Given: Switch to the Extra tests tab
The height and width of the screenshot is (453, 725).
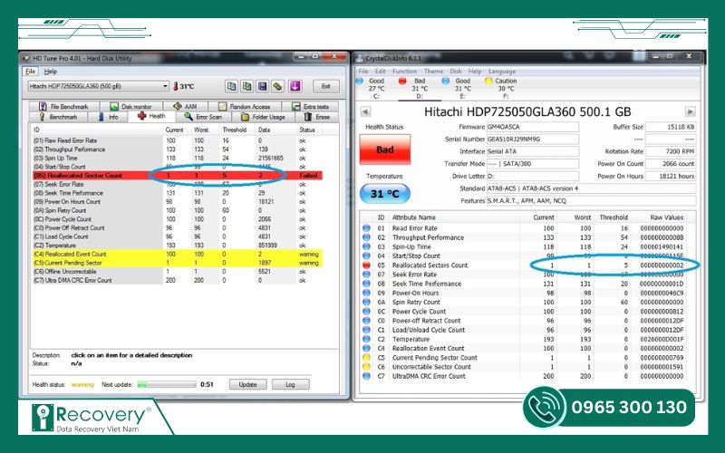Looking at the screenshot, I should (310, 106).
